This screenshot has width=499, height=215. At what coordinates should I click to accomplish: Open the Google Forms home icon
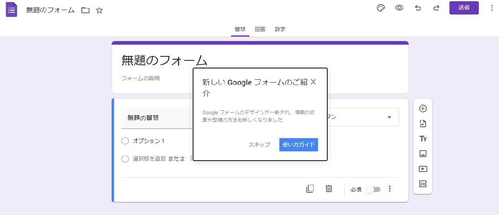[x=11, y=10]
